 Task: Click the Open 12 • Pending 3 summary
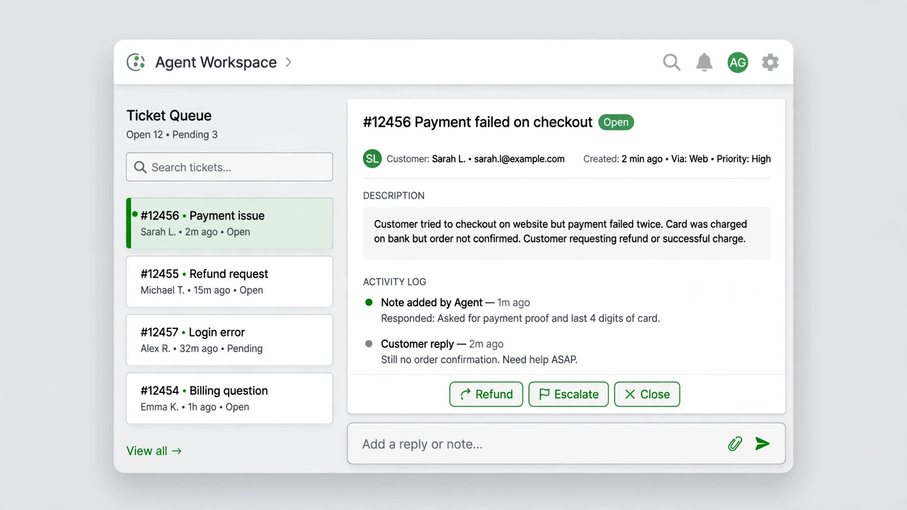(172, 135)
